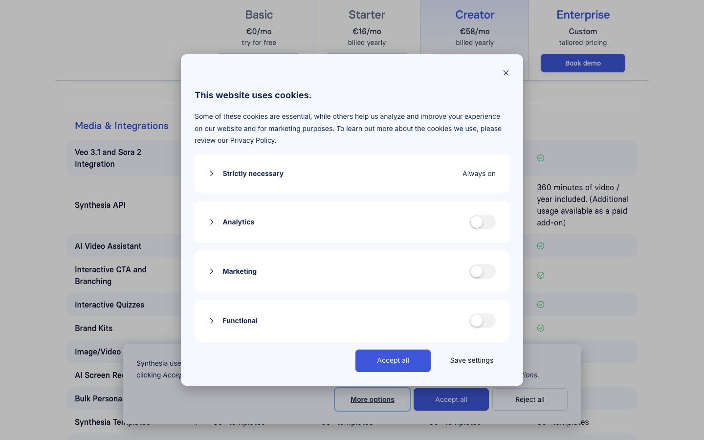
Task: Expand the Strictly necessary cookie section
Action: tap(212, 174)
